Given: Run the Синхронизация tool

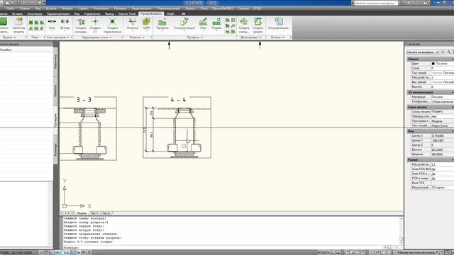Looking at the screenshot, I should [x=184, y=25].
